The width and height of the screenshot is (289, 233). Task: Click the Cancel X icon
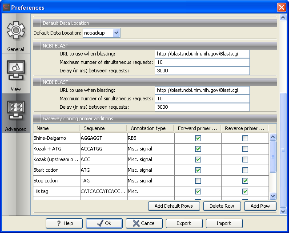[136, 223]
